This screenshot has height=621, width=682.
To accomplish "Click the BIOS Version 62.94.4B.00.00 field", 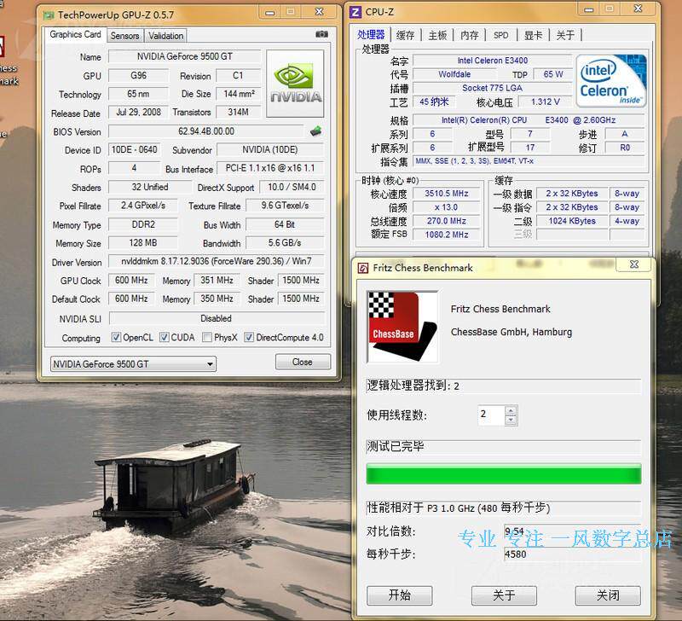I will click(x=206, y=131).
